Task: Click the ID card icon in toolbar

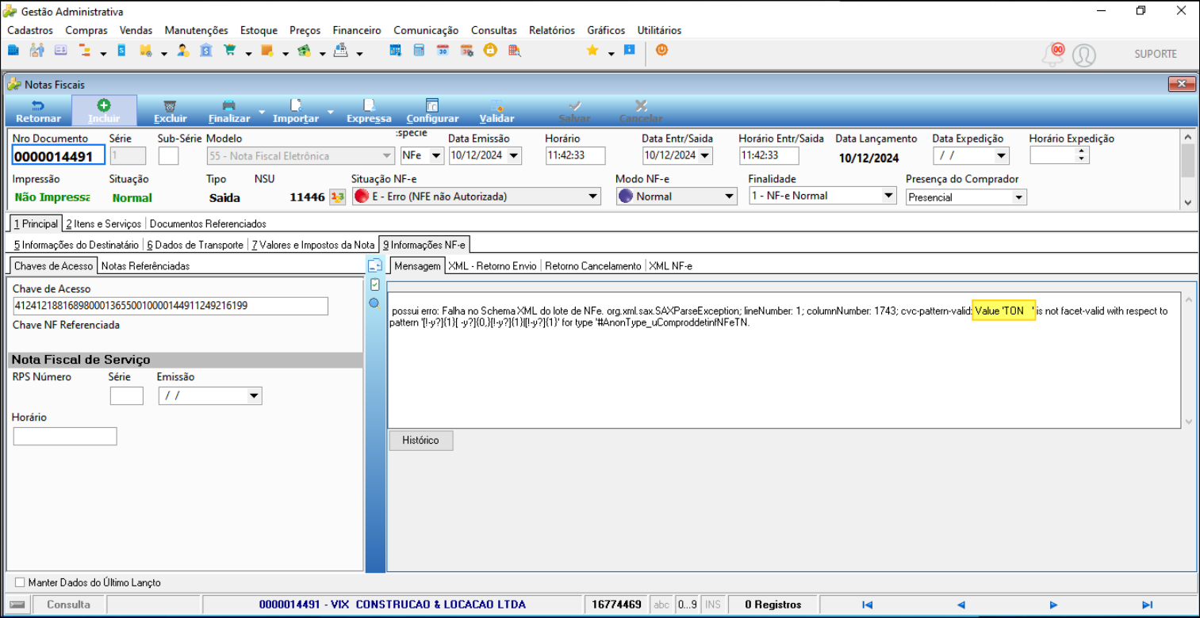Action: point(60,51)
